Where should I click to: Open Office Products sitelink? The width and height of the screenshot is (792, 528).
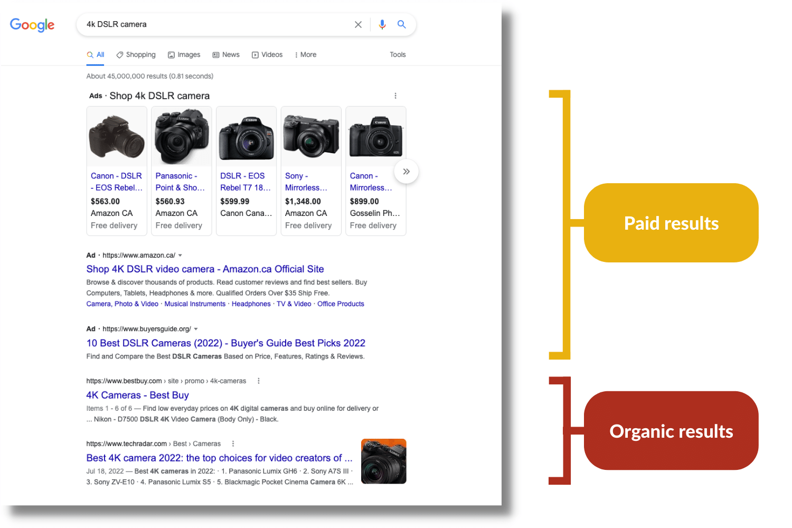click(341, 304)
